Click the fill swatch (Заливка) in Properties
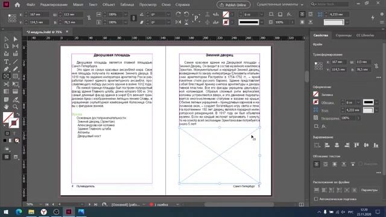 (316, 94)
